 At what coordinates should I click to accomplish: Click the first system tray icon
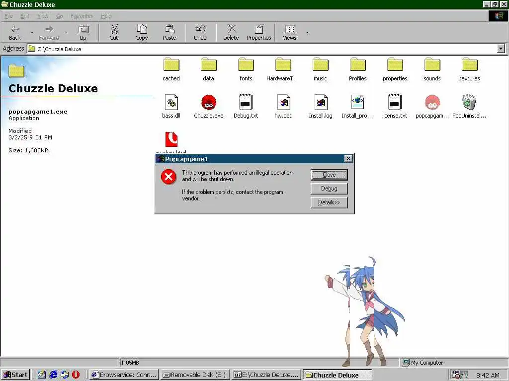(x=455, y=375)
